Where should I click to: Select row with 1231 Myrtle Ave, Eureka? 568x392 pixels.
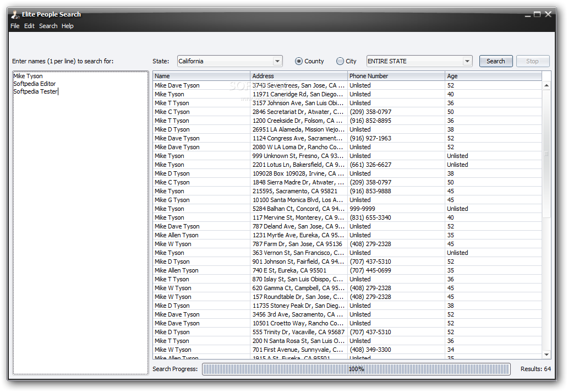[347, 236]
